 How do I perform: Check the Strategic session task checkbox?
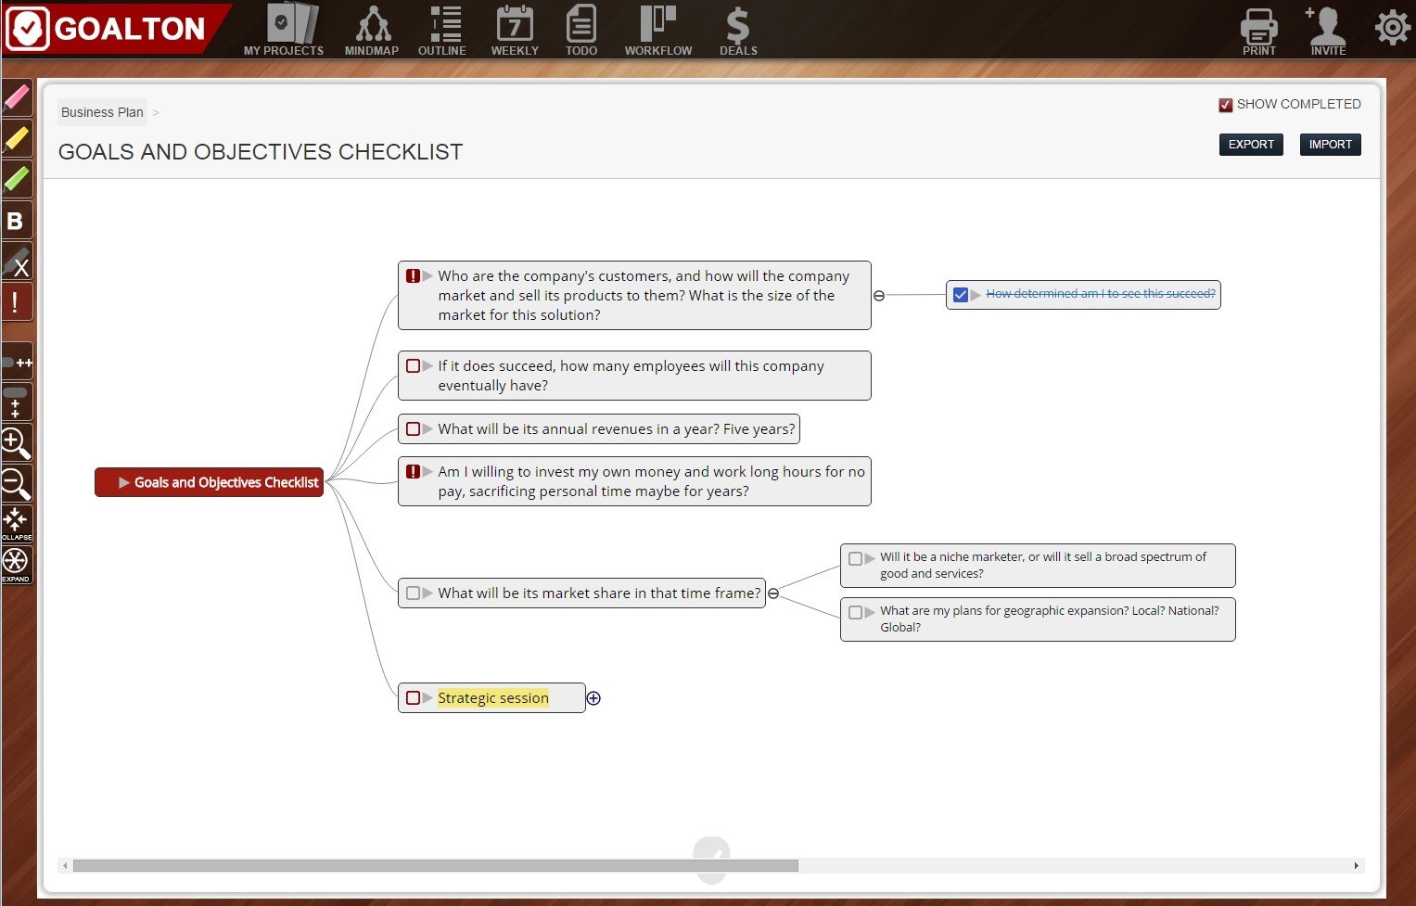[414, 697]
